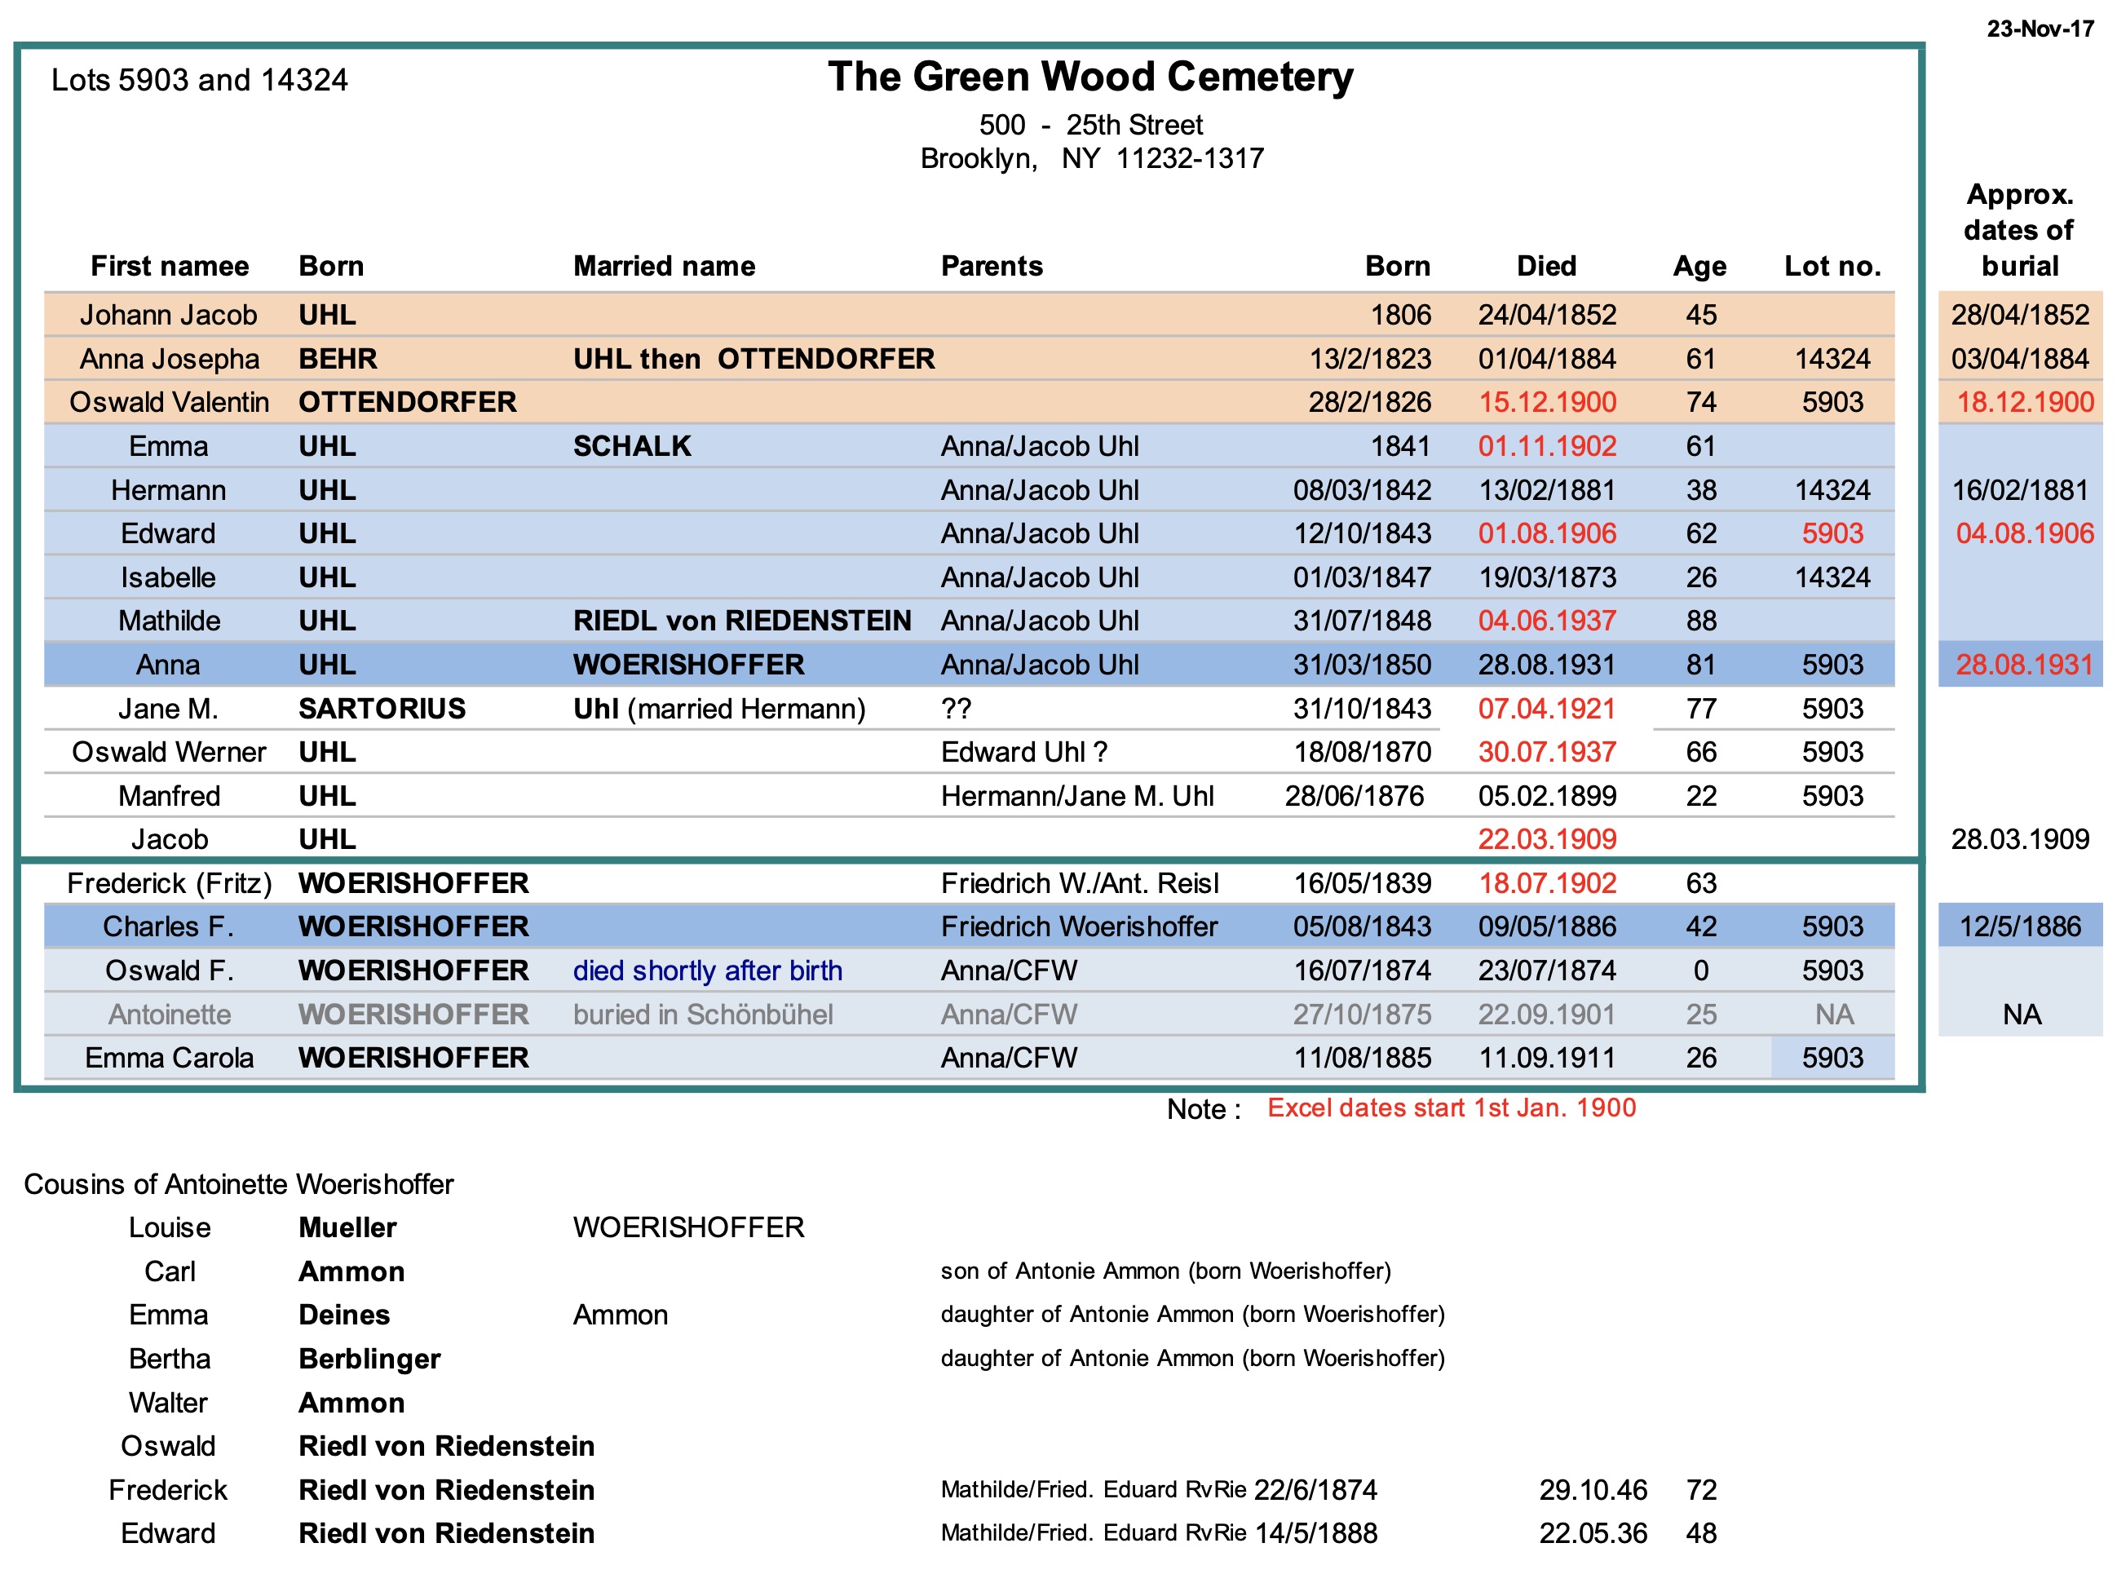Click the burial date '18.12.1900'

click(2025, 402)
